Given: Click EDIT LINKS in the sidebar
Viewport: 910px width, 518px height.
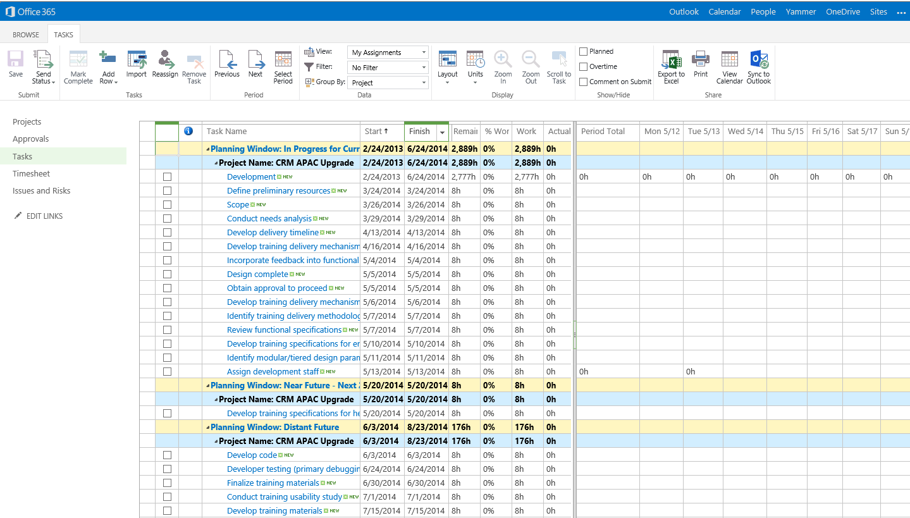Looking at the screenshot, I should pyautogui.click(x=44, y=216).
